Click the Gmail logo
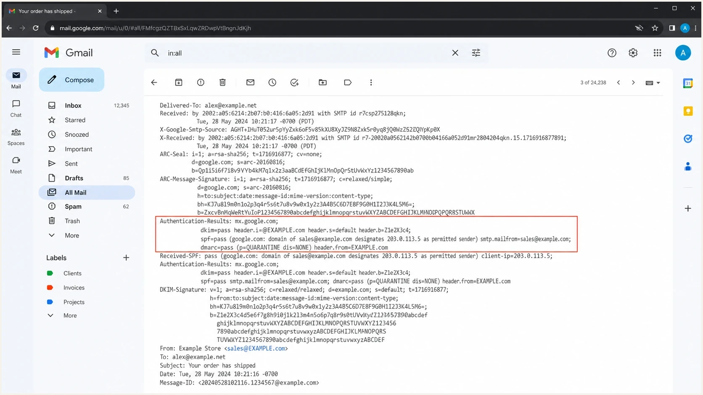The height and width of the screenshot is (395, 703). click(x=69, y=52)
